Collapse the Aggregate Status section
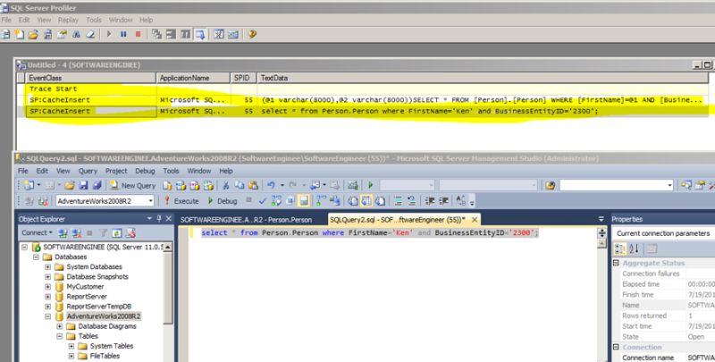This screenshot has height=362, width=715. tap(616, 263)
